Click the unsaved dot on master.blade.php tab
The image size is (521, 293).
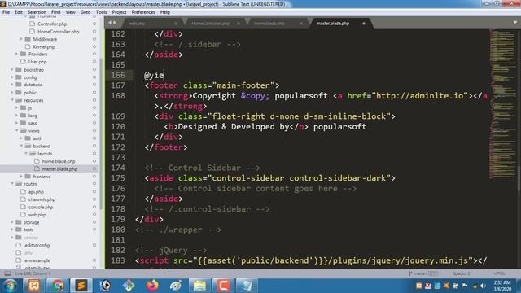click(x=364, y=24)
